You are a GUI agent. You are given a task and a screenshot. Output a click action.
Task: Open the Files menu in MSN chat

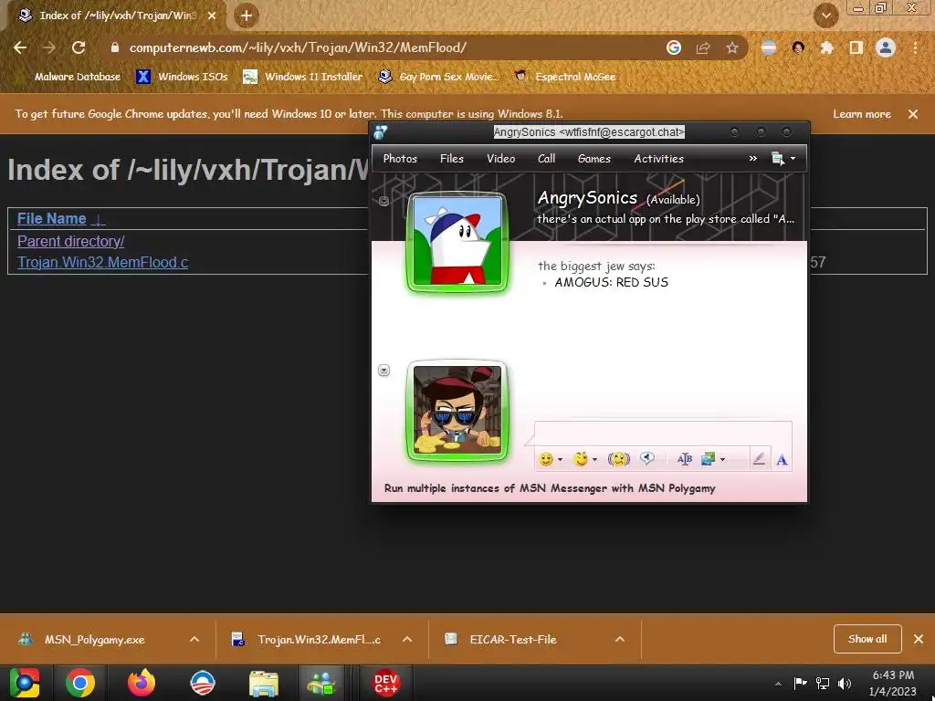[x=451, y=159]
